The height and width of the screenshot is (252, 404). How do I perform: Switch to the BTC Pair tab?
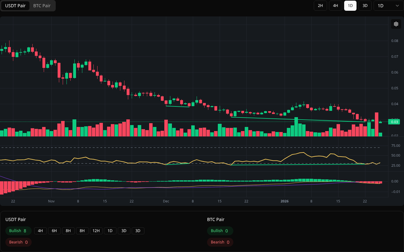pos(41,6)
